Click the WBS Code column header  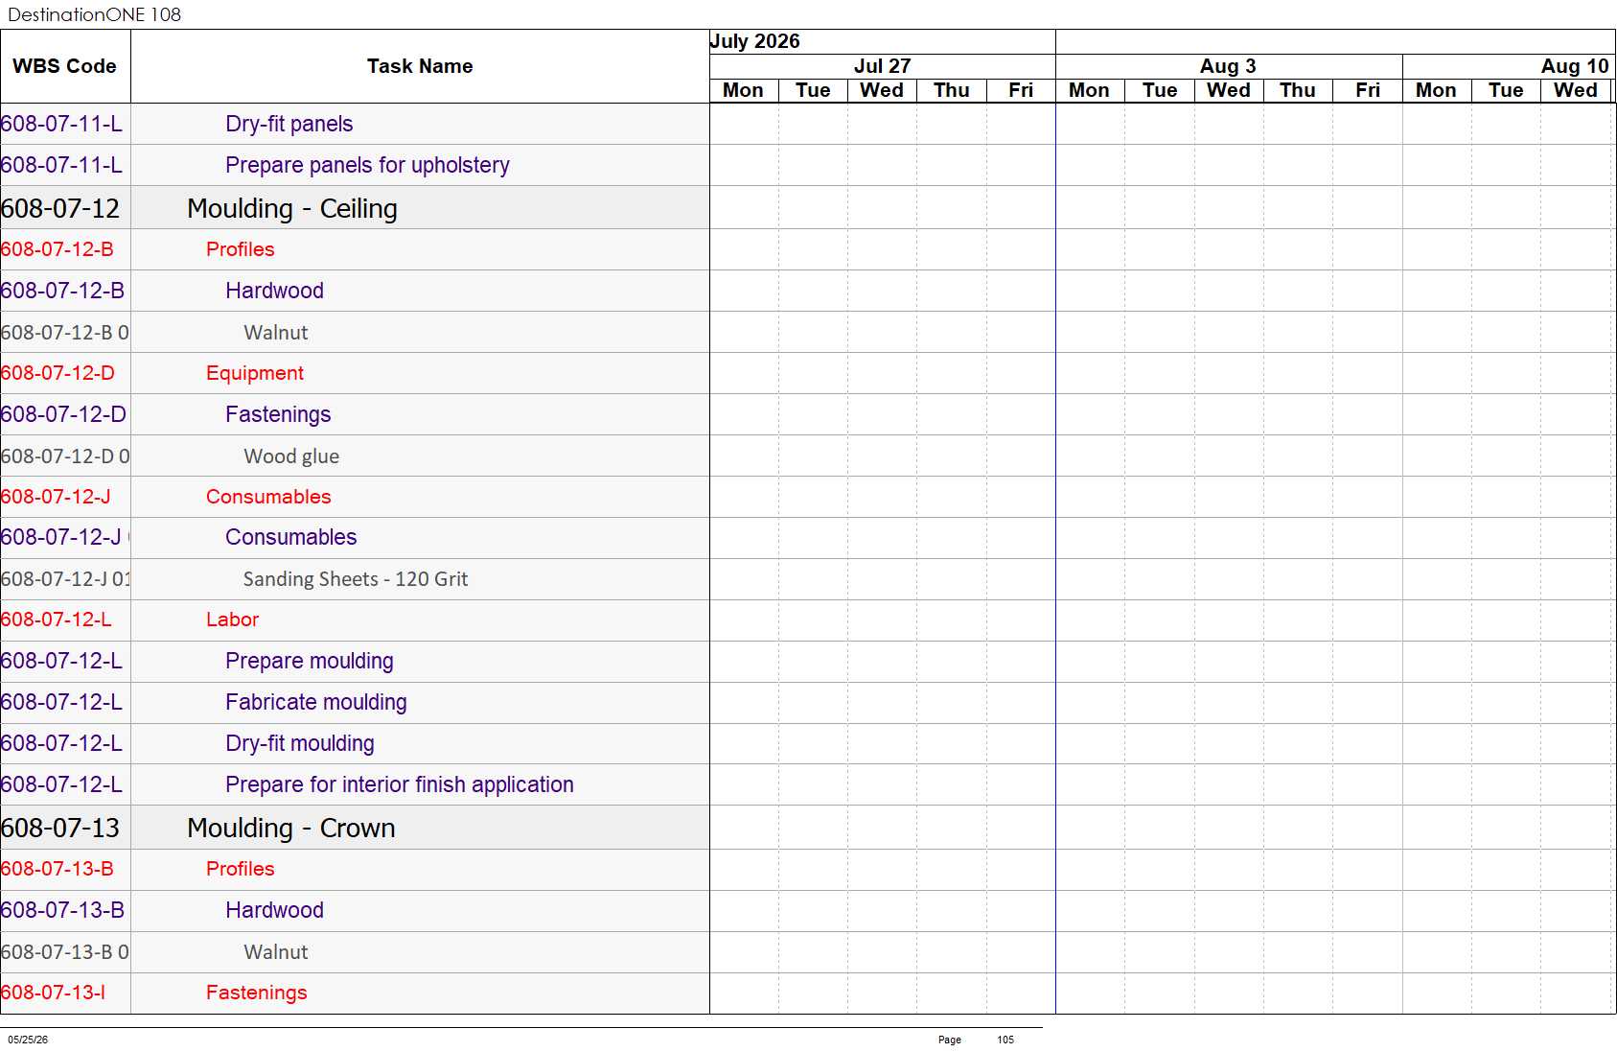pyautogui.click(x=65, y=66)
